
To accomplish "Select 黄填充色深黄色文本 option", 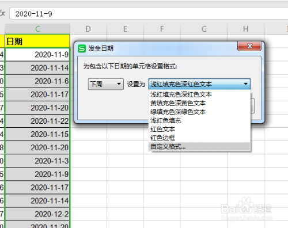I will click(199, 103).
